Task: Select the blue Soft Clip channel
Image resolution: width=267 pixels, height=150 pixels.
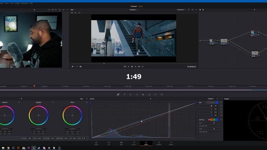Action: coord(217,120)
